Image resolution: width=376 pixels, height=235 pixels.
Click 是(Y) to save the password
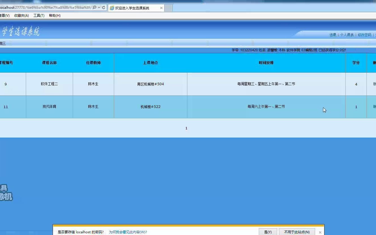[268, 232]
